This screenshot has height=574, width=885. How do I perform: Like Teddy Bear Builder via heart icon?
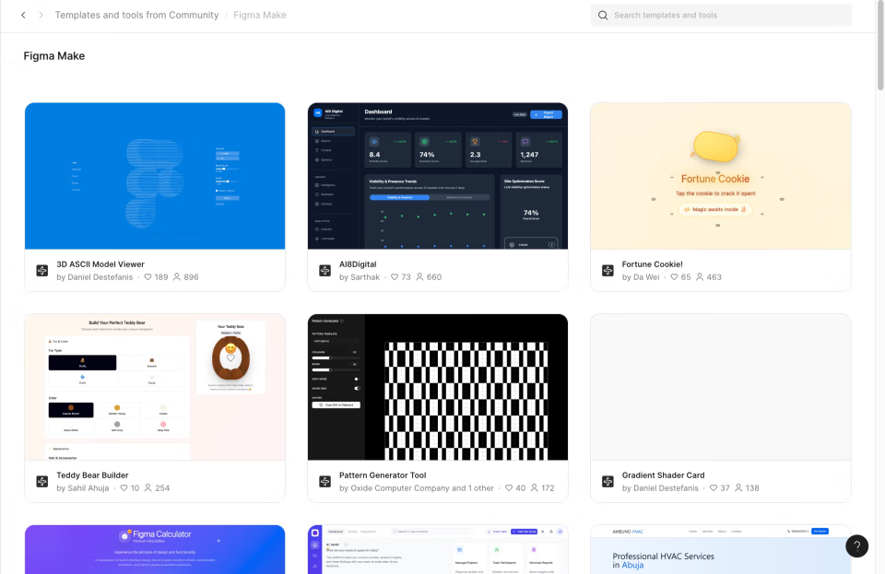tap(124, 487)
